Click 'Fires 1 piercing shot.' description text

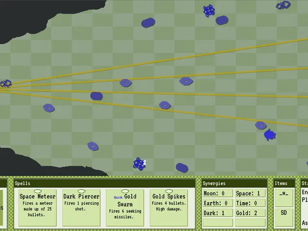[x=81, y=206]
